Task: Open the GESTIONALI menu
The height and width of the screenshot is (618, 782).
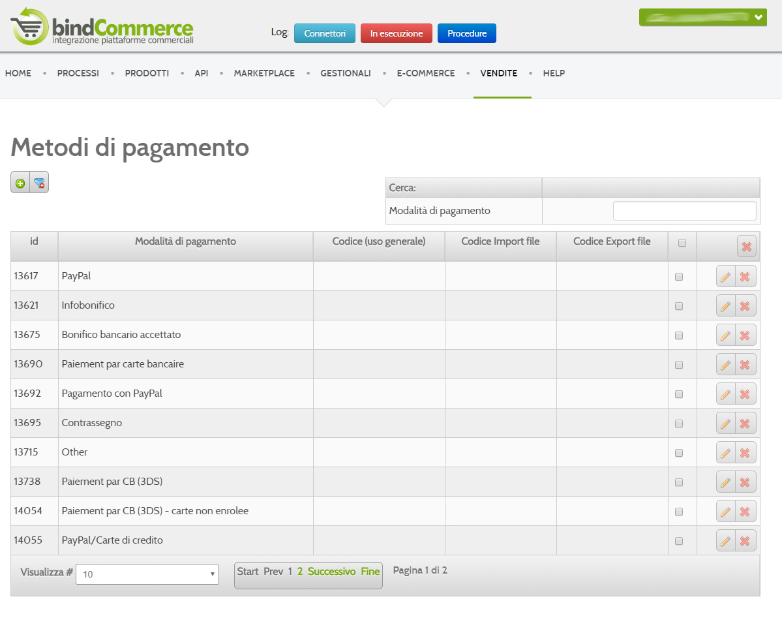Action: pos(346,73)
